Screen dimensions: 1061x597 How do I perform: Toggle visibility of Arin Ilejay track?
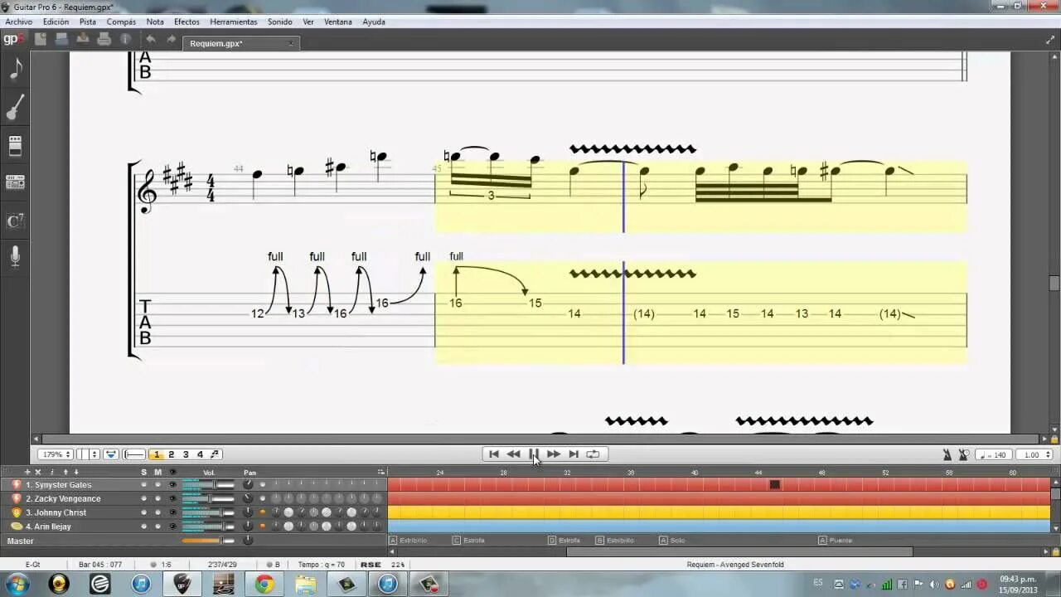click(172, 527)
